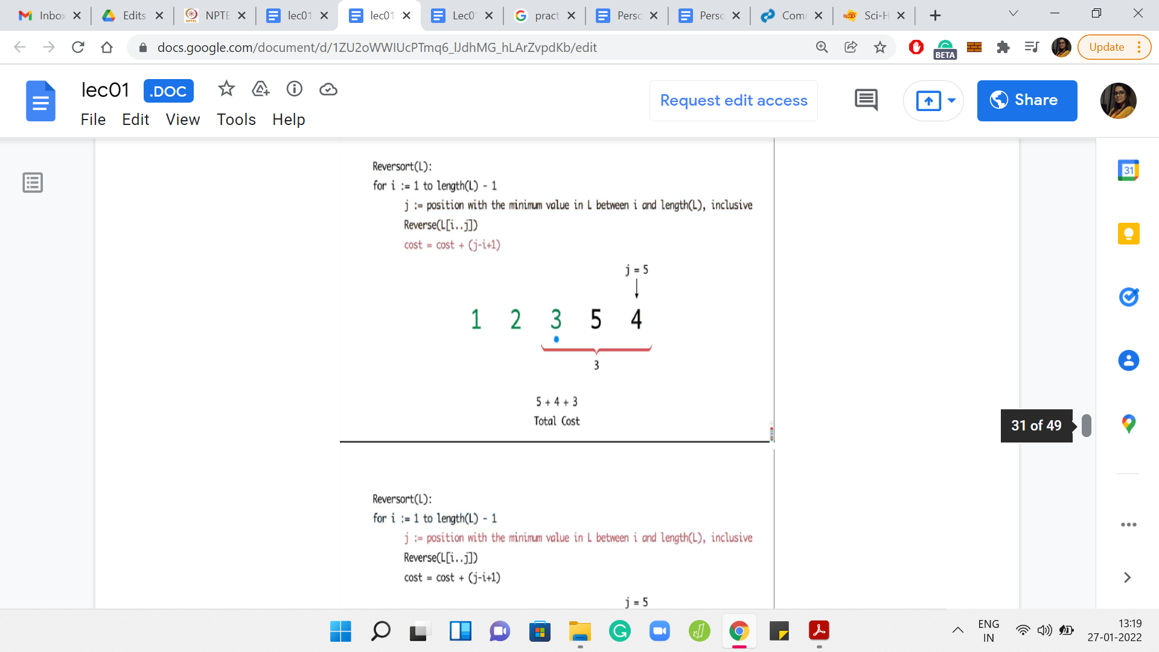The image size is (1159, 652).
Task: Open Google Calendar side panel
Action: click(1128, 170)
